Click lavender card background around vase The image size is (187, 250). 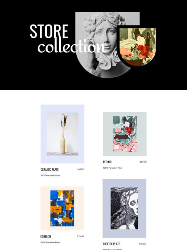(44, 134)
